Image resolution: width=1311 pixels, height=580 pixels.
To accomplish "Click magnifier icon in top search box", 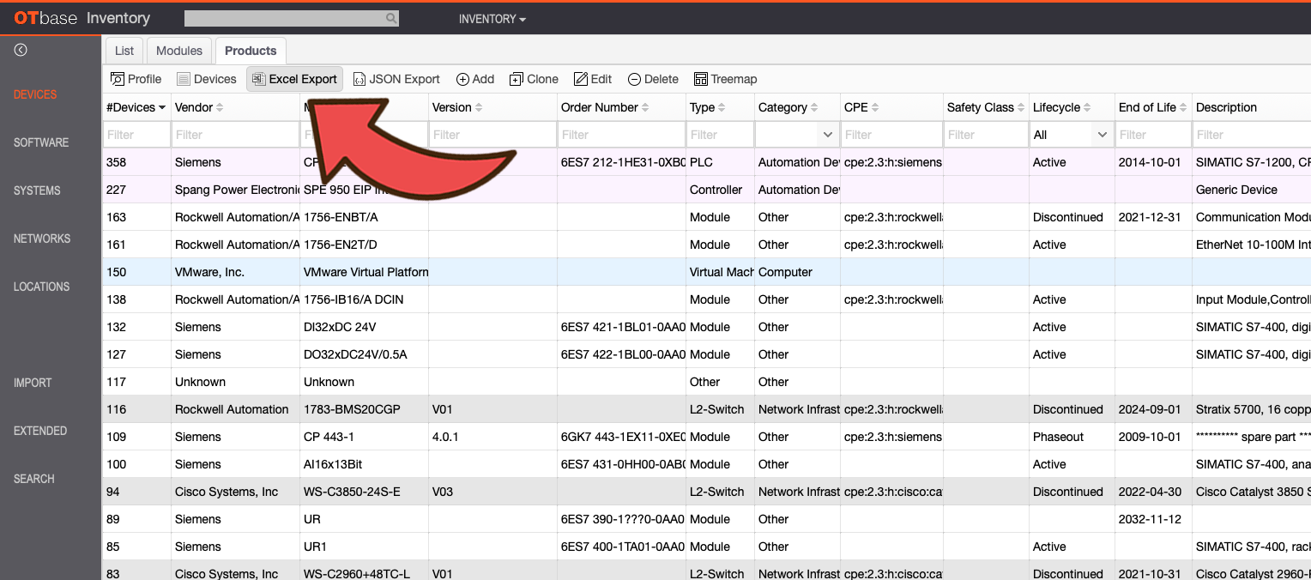I will click(x=391, y=18).
